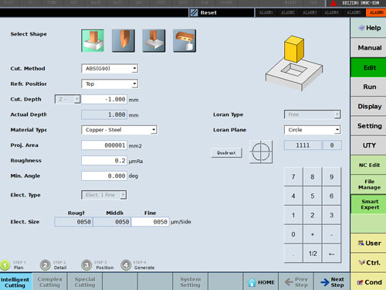Click the Fine electrode size field

pos(150,222)
